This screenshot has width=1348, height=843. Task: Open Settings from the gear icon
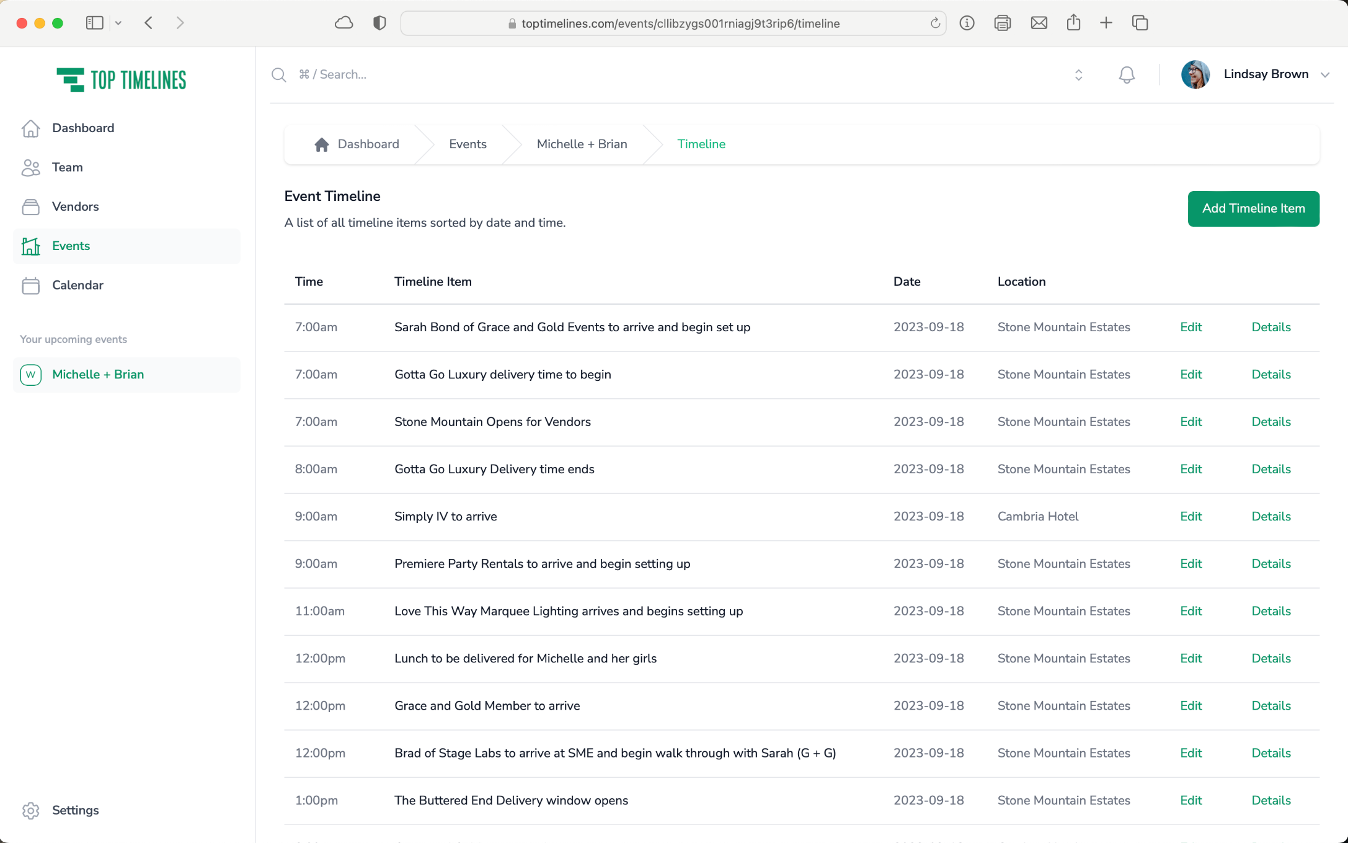click(30, 810)
